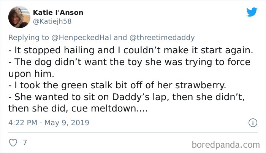Open the @Katiejh58 handle

point(52,21)
